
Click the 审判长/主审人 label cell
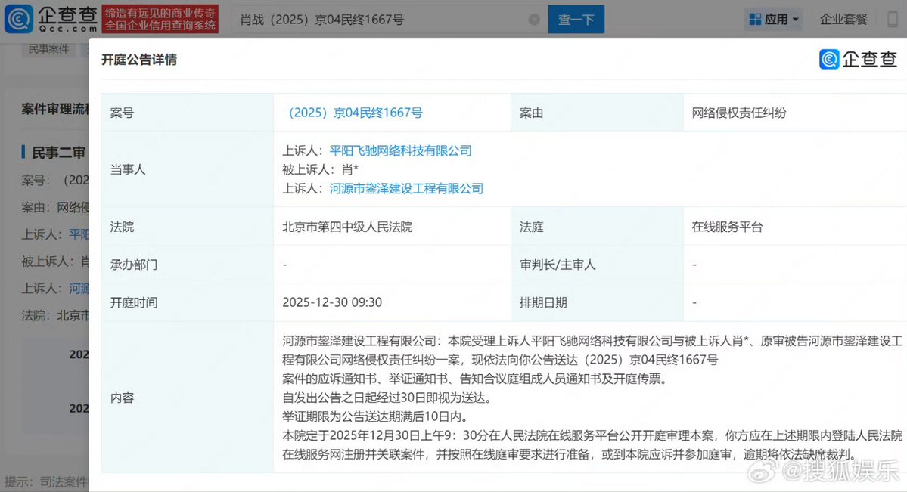[x=597, y=265]
